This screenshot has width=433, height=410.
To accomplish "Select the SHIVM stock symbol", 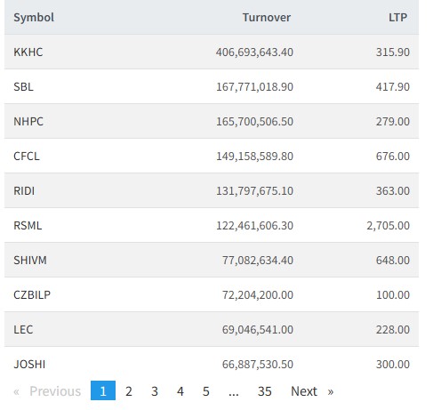I will pos(30,260).
